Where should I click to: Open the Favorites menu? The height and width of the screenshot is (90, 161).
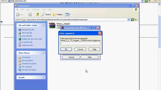pyautogui.click(x=36, y=9)
